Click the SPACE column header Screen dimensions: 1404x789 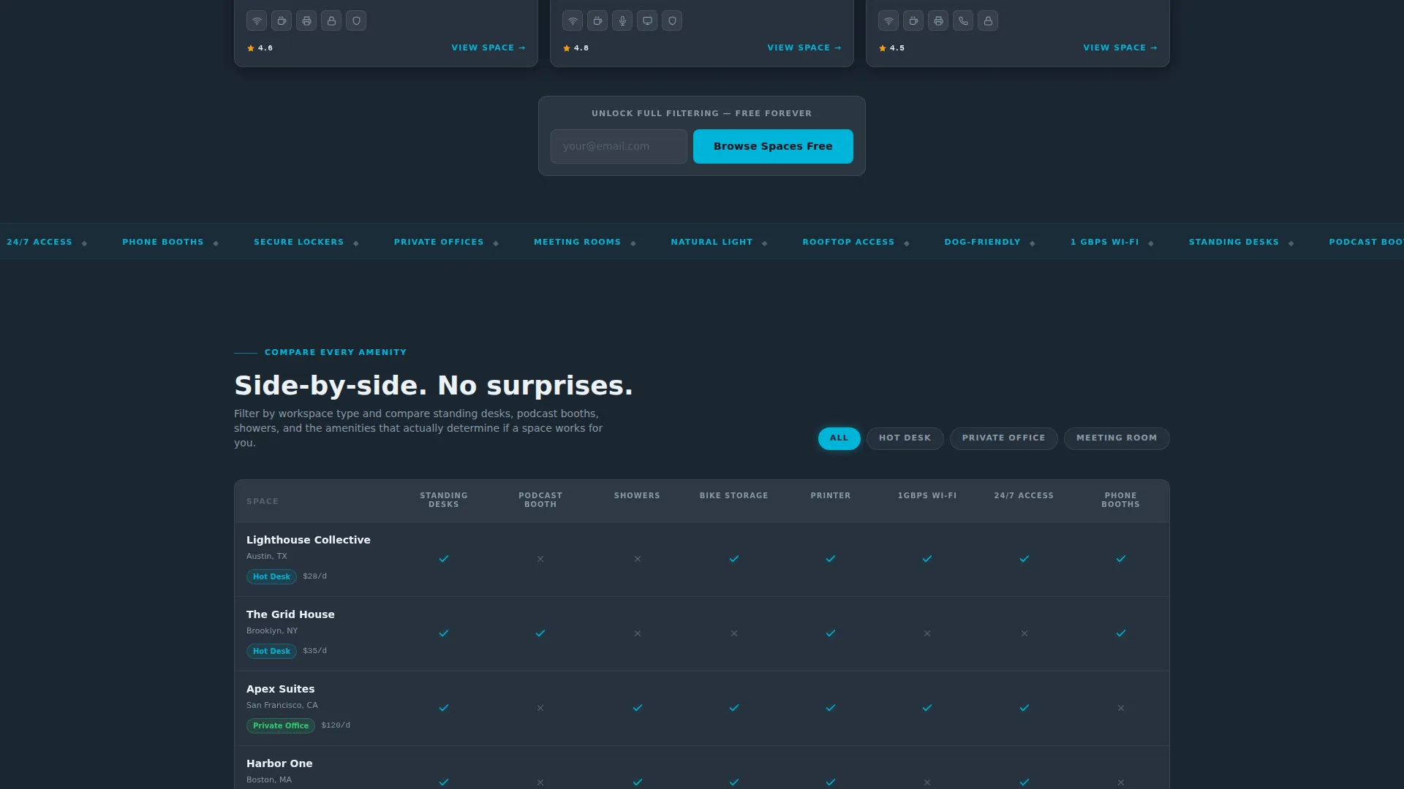(x=263, y=501)
